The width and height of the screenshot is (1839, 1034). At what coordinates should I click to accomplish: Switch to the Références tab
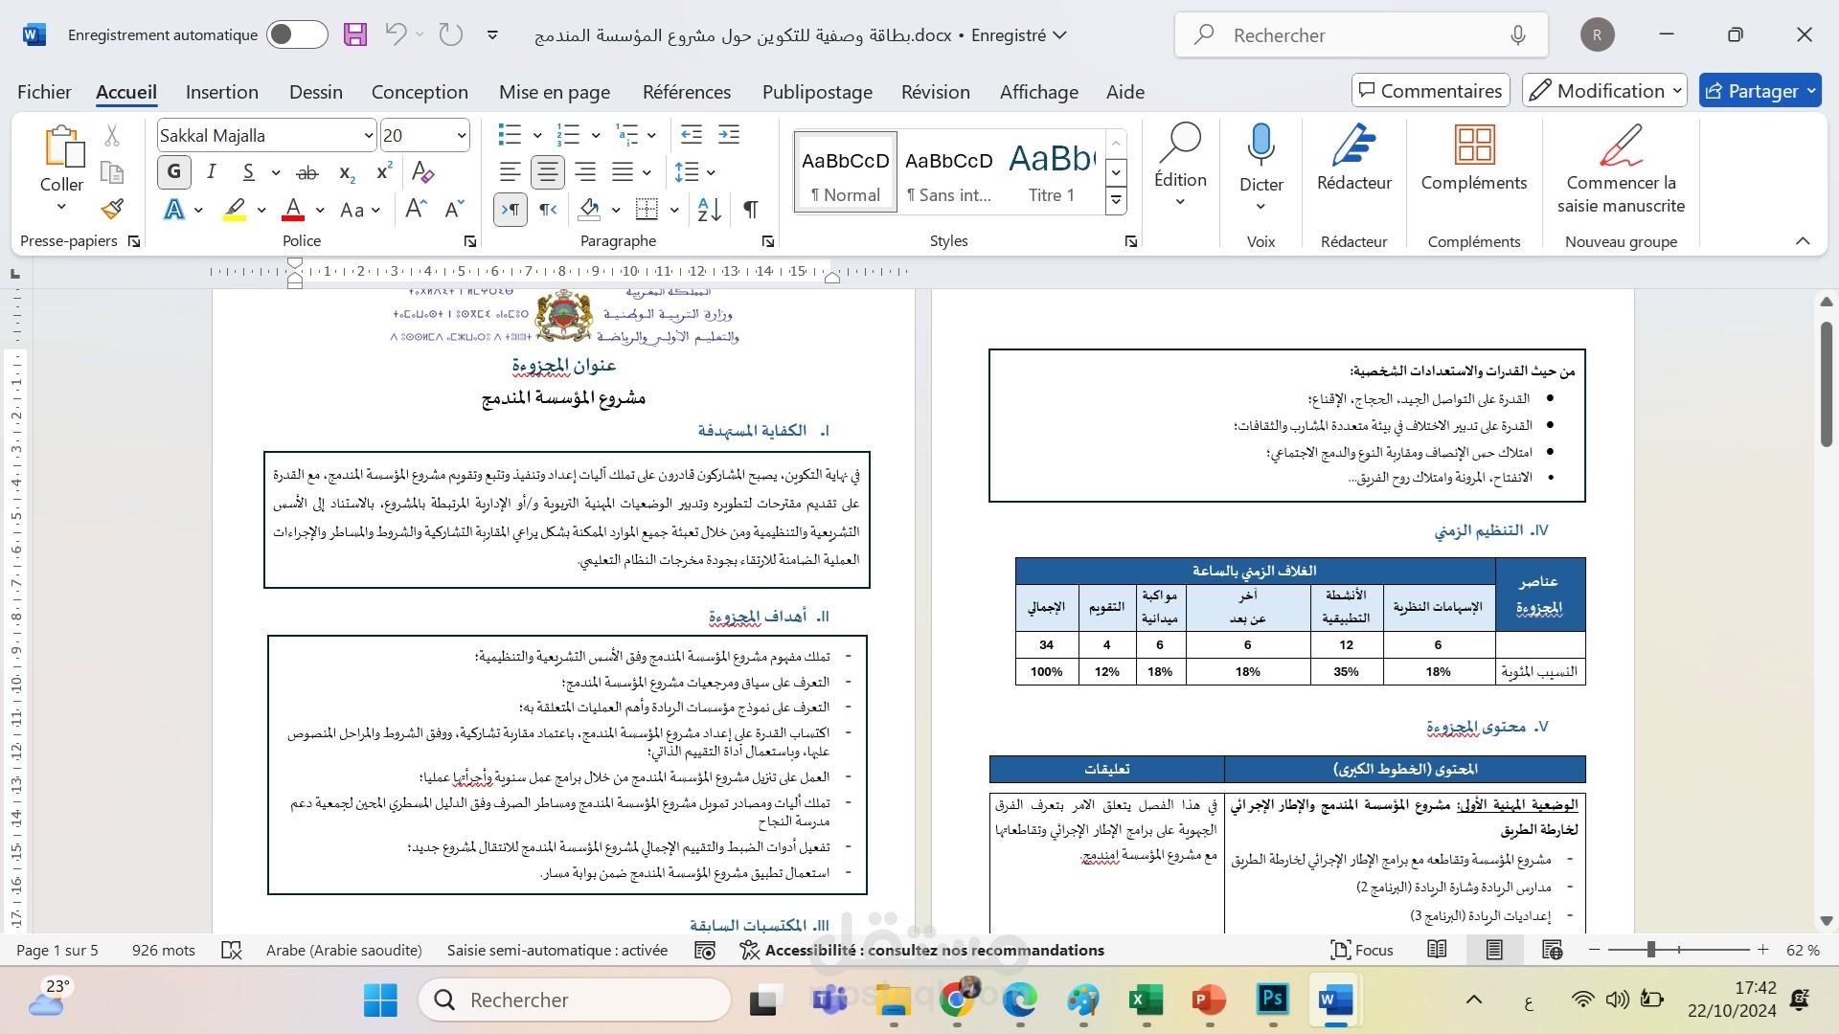pos(686,92)
